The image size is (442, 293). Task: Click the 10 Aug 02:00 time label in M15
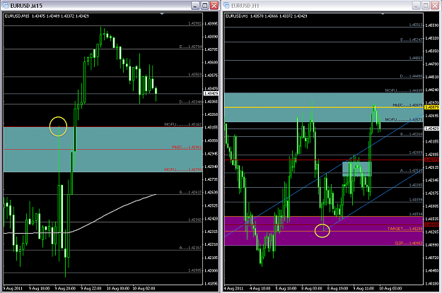(144, 289)
